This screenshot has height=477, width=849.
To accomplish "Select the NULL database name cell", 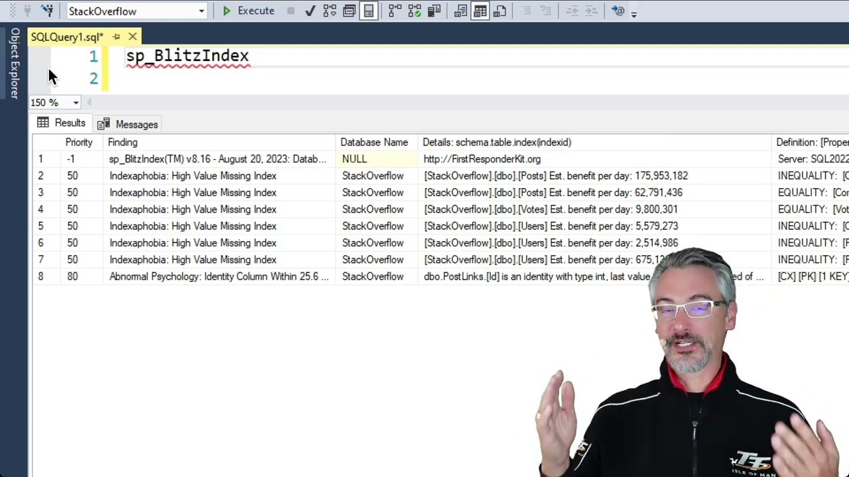I will pyautogui.click(x=377, y=159).
